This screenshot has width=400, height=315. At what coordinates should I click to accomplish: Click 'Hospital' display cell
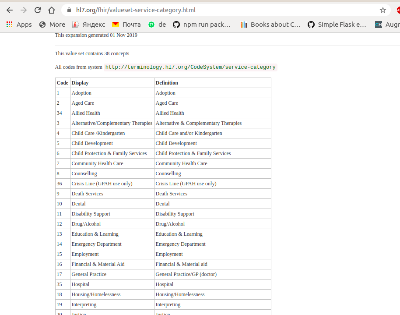click(x=112, y=285)
